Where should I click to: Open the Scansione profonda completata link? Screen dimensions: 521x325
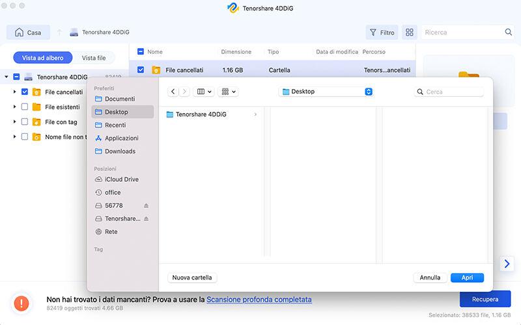(259, 300)
